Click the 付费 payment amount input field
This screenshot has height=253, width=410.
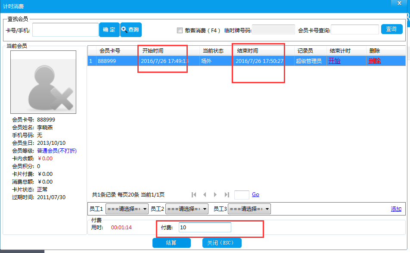tap(205, 227)
